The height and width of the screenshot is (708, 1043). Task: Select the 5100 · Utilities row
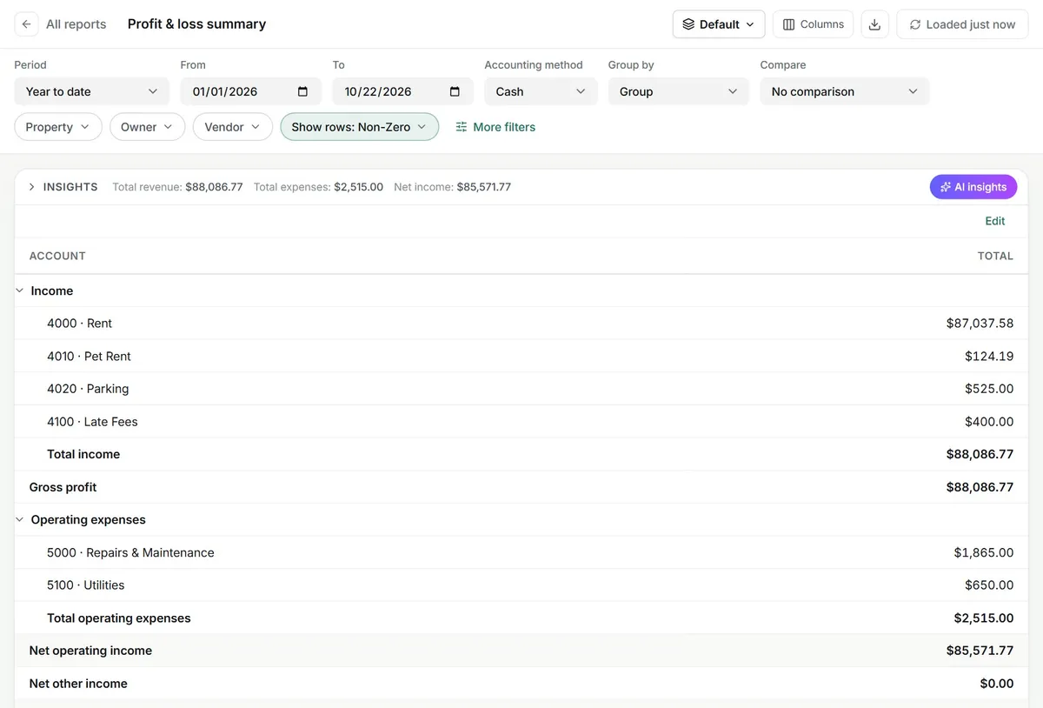pyautogui.click(x=521, y=585)
